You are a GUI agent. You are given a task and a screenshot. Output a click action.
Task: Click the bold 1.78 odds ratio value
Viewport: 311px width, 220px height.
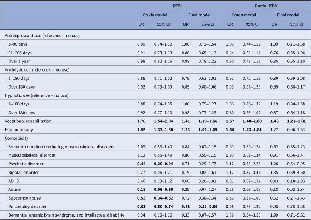[141, 121]
